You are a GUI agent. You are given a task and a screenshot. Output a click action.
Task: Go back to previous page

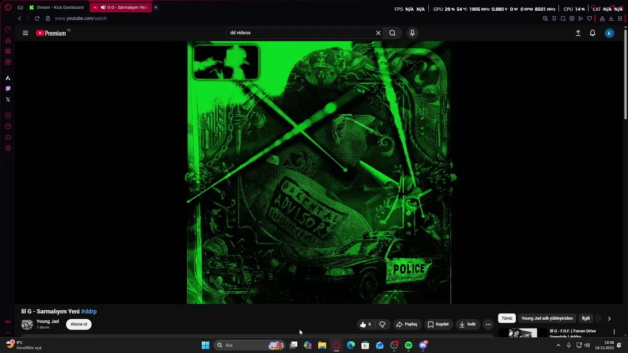(x=20, y=18)
